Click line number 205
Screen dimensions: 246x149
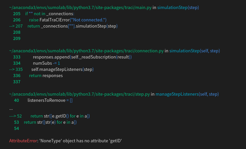[17, 14]
